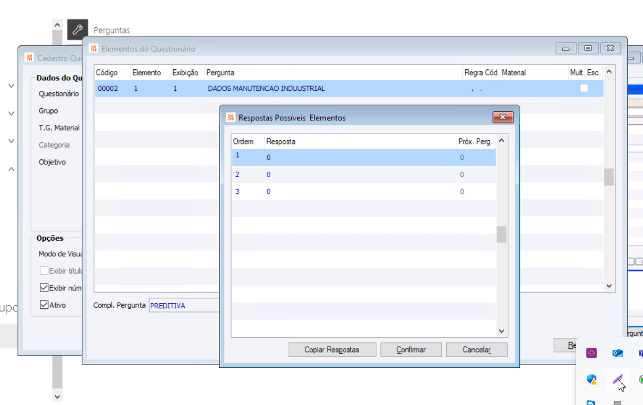
Task: Close the Elementos do Questionário window
Action: point(610,48)
